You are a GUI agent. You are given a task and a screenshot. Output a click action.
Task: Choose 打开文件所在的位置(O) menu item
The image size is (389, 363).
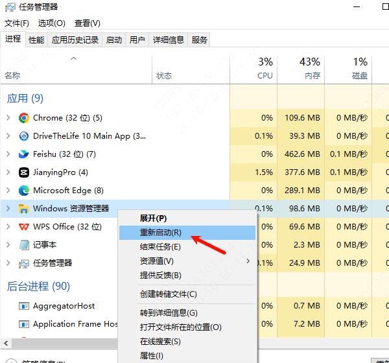pyautogui.click(x=187, y=327)
